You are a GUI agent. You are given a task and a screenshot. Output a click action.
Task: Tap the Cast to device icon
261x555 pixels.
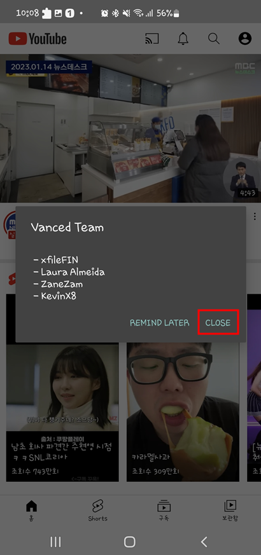[152, 39]
